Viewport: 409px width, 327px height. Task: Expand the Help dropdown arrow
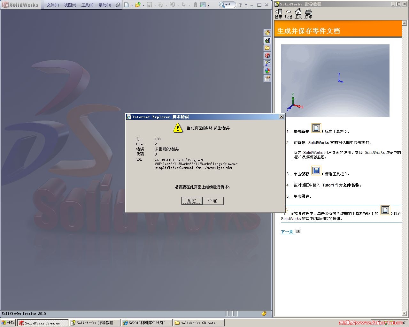click(246, 5)
